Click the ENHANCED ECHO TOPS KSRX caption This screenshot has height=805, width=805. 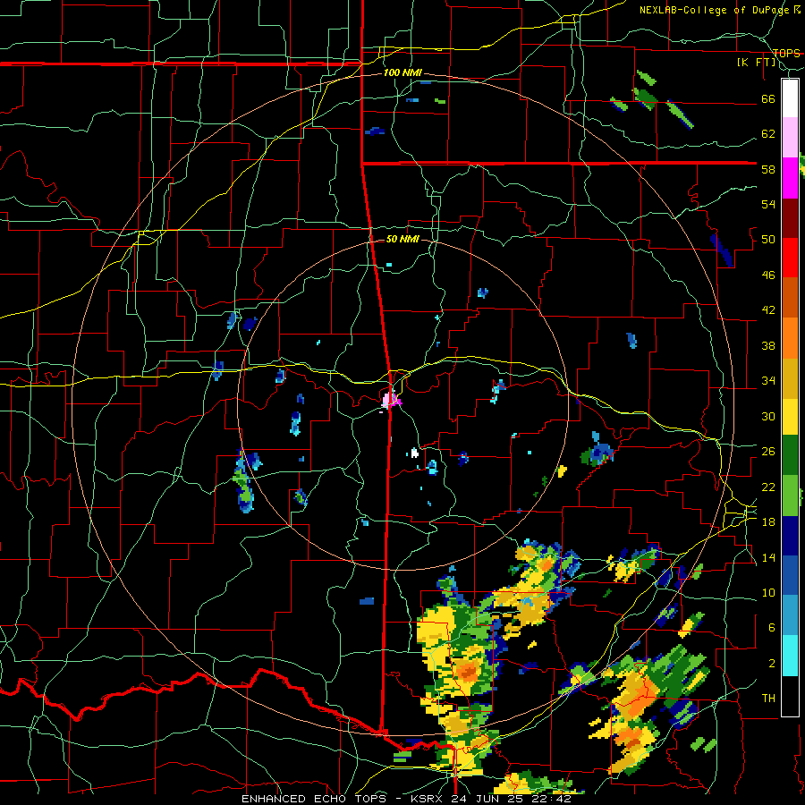click(406, 799)
